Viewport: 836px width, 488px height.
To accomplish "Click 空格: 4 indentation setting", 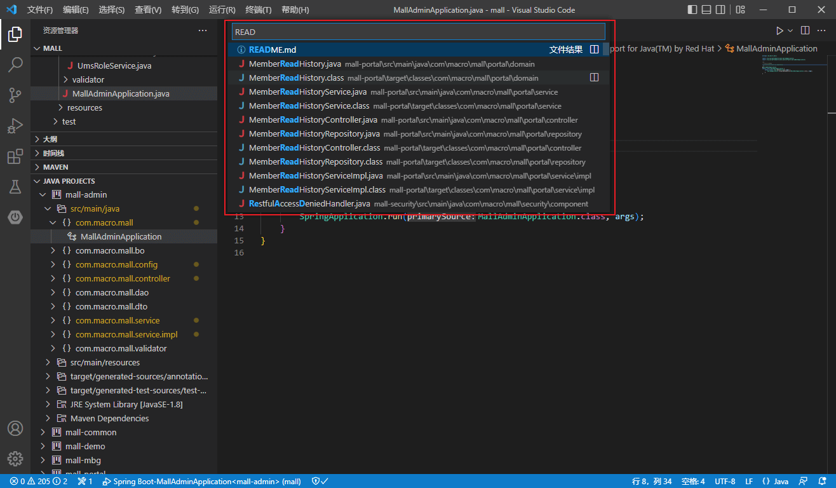I will (x=693, y=481).
